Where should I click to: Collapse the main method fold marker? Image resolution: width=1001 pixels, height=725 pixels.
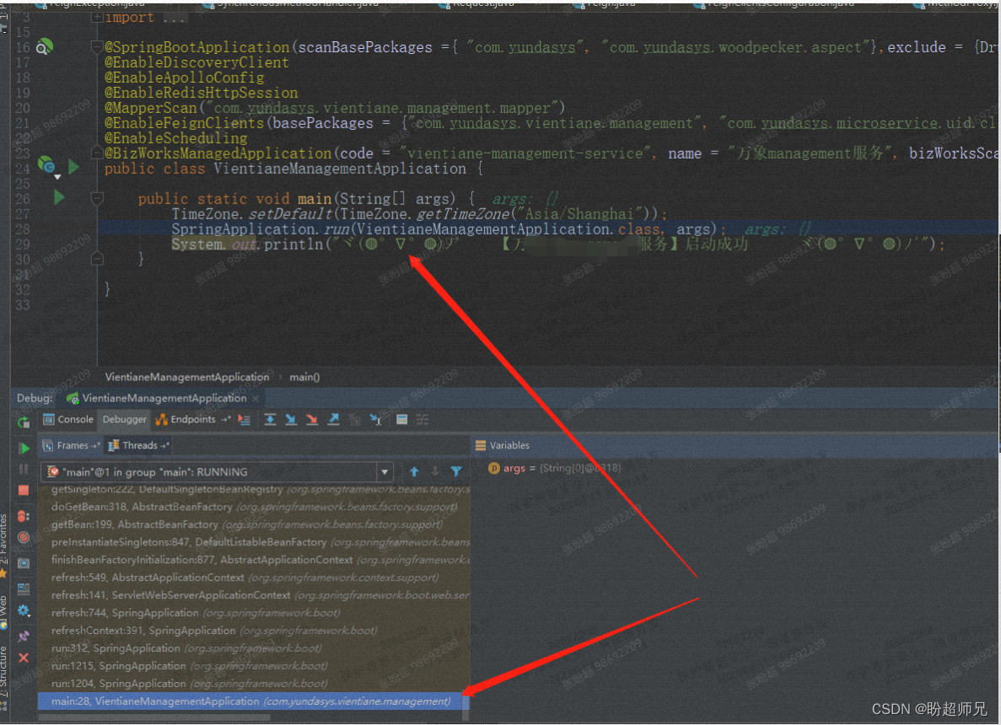coord(97,198)
